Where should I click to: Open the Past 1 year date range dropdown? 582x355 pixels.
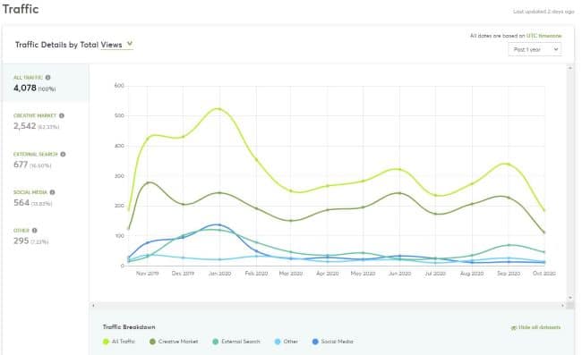tap(535, 49)
